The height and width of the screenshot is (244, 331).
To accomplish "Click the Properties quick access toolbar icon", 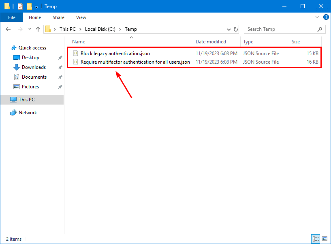I will pos(20,6).
